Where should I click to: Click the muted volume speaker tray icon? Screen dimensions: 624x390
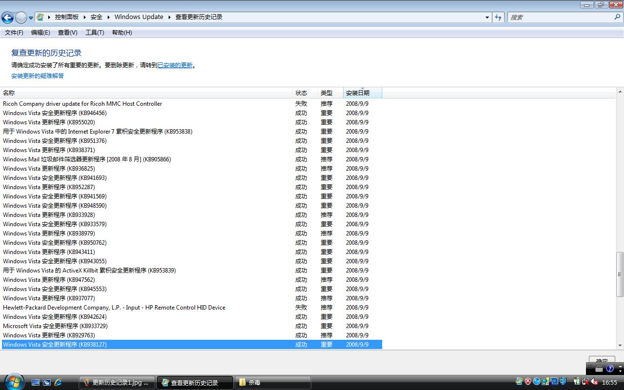(595, 382)
